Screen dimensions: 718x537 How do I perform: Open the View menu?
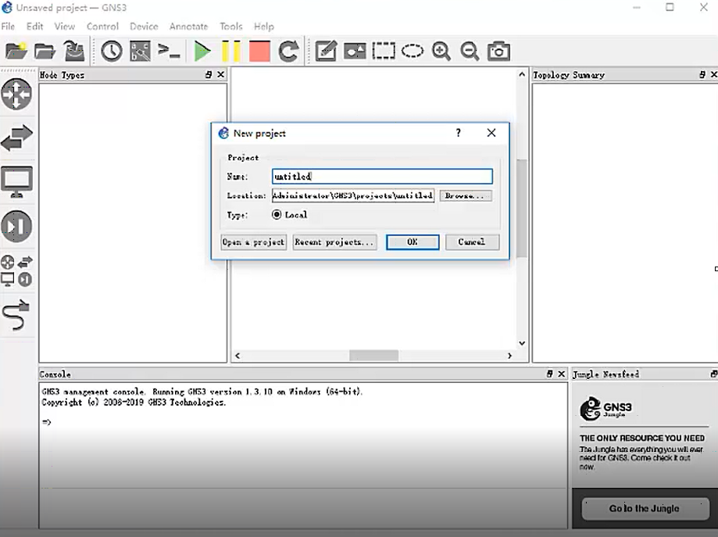point(65,27)
